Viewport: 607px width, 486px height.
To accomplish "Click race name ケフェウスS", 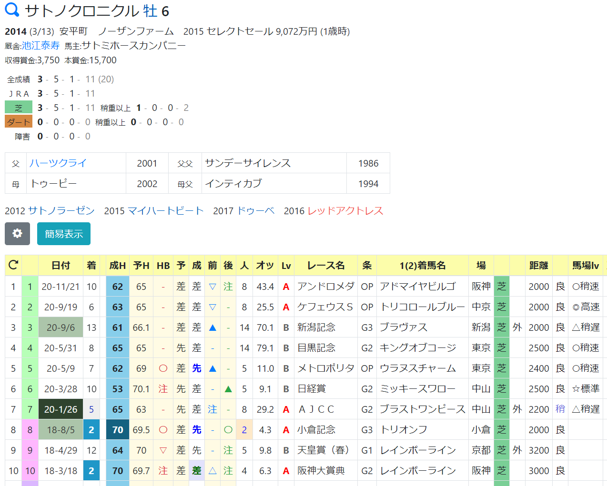I will click(x=325, y=307).
